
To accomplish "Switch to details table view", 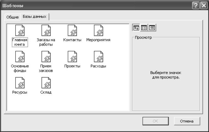I will (152, 28).
